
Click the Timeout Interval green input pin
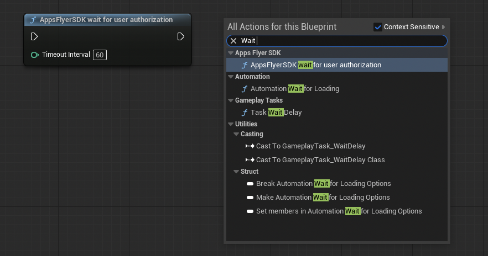[34, 55]
